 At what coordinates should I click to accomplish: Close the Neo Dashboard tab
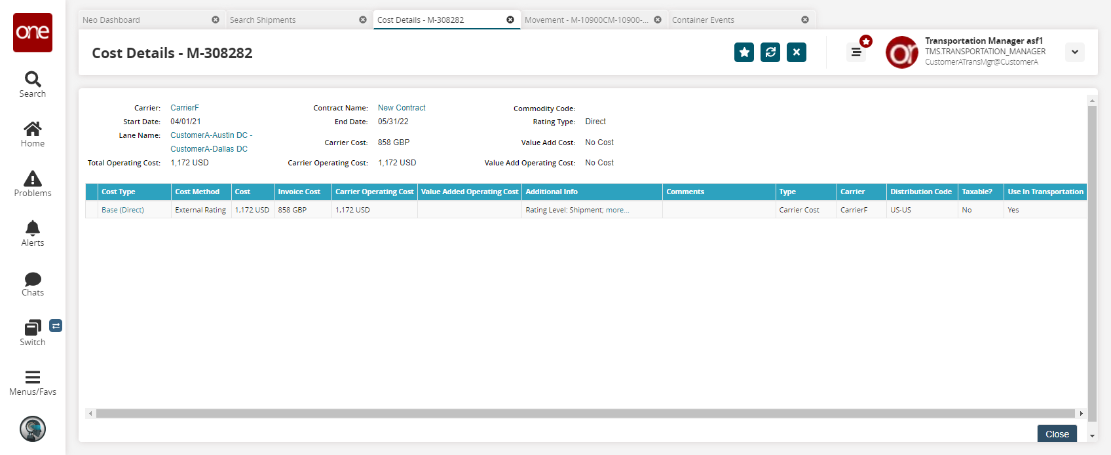(x=216, y=20)
